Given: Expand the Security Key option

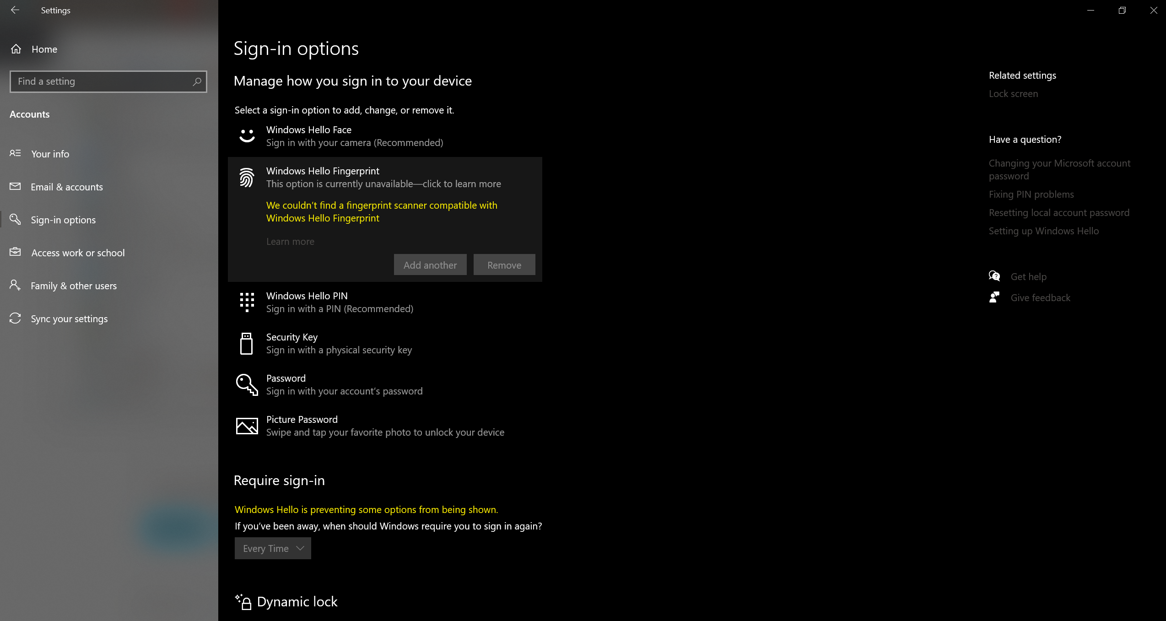Looking at the screenshot, I should (x=385, y=343).
